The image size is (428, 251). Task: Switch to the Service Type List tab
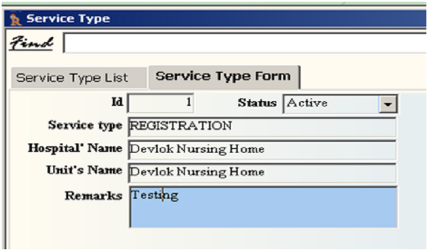pos(72,78)
